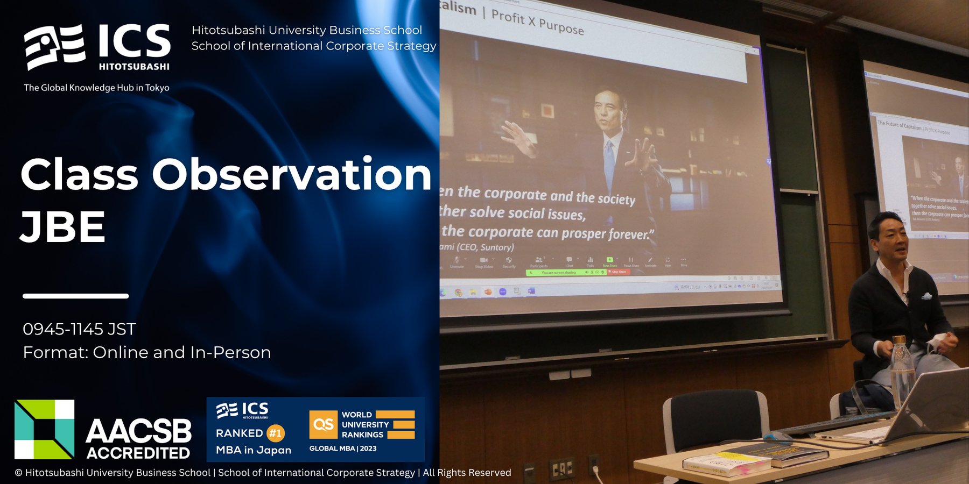This screenshot has height=484, width=969.
Task: Expand the arrow beside New Share
Action: click(617, 258)
